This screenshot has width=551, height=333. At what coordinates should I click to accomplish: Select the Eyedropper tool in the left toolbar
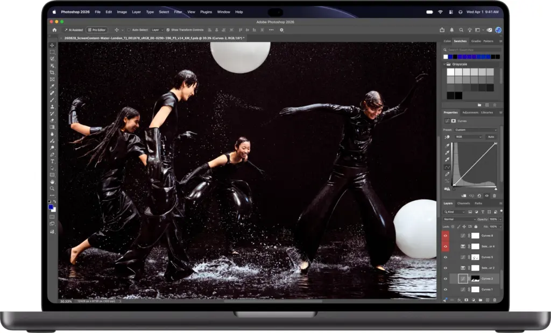52,86
